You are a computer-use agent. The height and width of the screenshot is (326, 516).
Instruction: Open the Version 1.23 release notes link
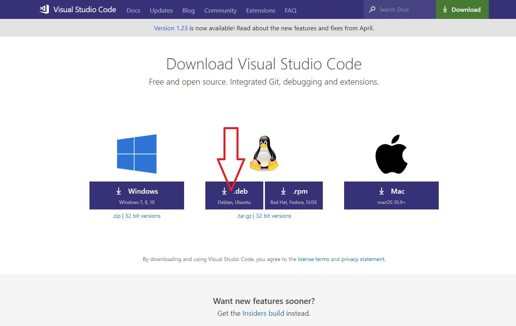point(171,28)
